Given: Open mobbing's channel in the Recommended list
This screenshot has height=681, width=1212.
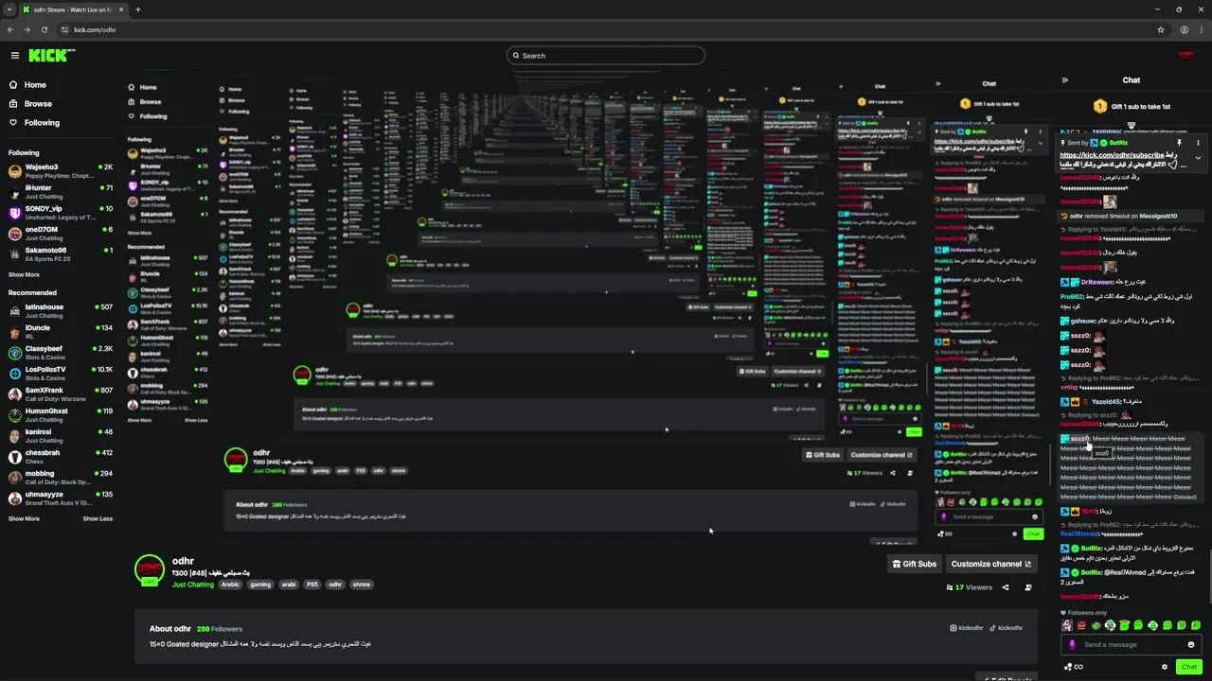Looking at the screenshot, I should [61, 478].
